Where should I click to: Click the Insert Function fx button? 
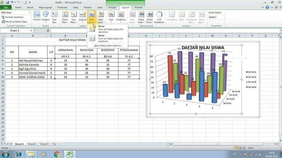(x=48, y=31)
